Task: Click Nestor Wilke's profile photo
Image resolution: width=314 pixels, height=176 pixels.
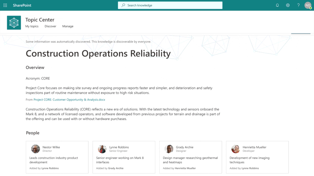Action: 36,149
